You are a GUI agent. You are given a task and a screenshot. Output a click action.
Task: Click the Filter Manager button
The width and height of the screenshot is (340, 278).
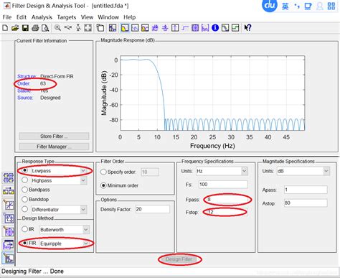click(x=54, y=147)
